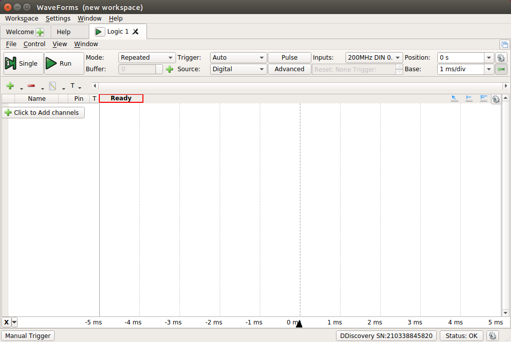511x342 pixels.
Task: Click the Manual Trigger button
Action: [x=28, y=336]
